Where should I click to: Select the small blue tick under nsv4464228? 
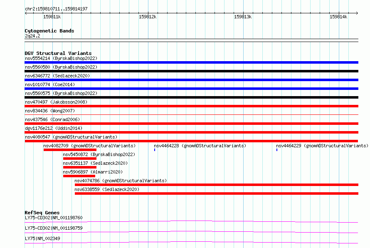pyautogui.click(x=155, y=150)
